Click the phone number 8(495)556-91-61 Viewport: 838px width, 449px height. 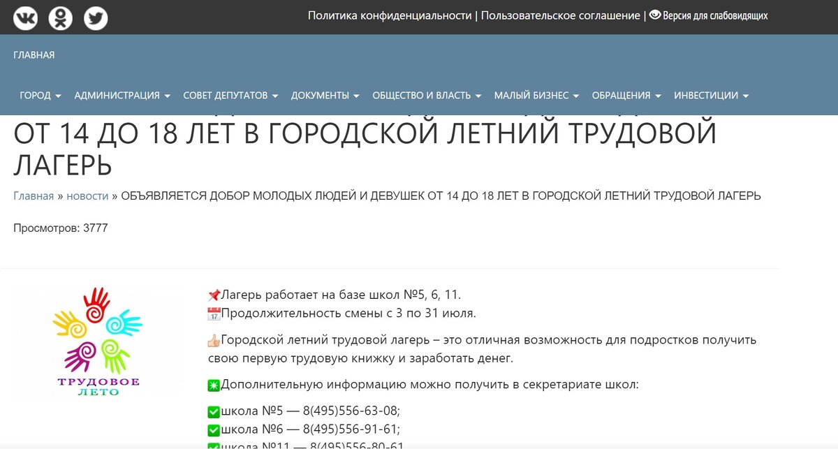(x=351, y=429)
